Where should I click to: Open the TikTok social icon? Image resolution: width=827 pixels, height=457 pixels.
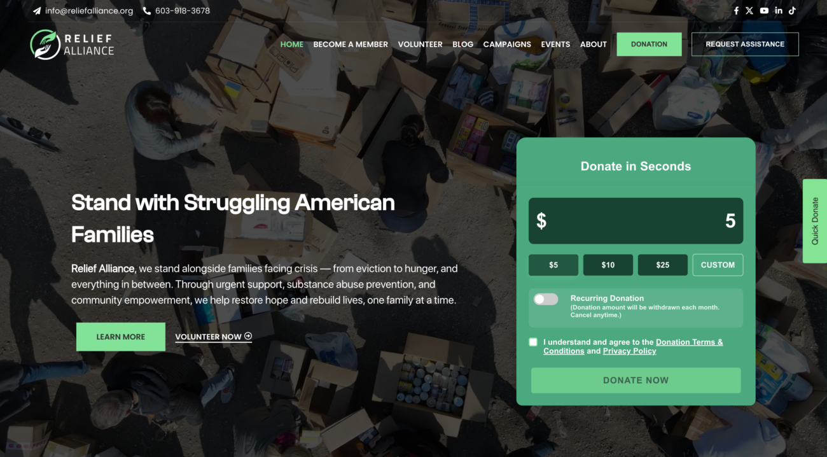[x=792, y=11]
